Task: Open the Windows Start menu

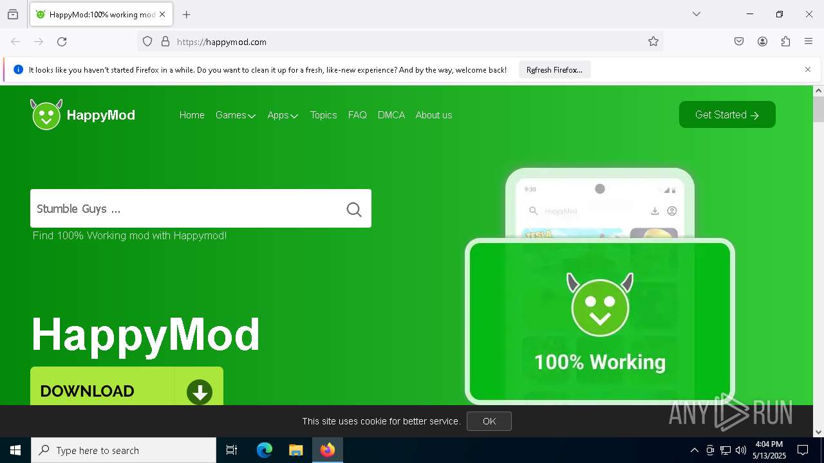Action: (15, 450)
